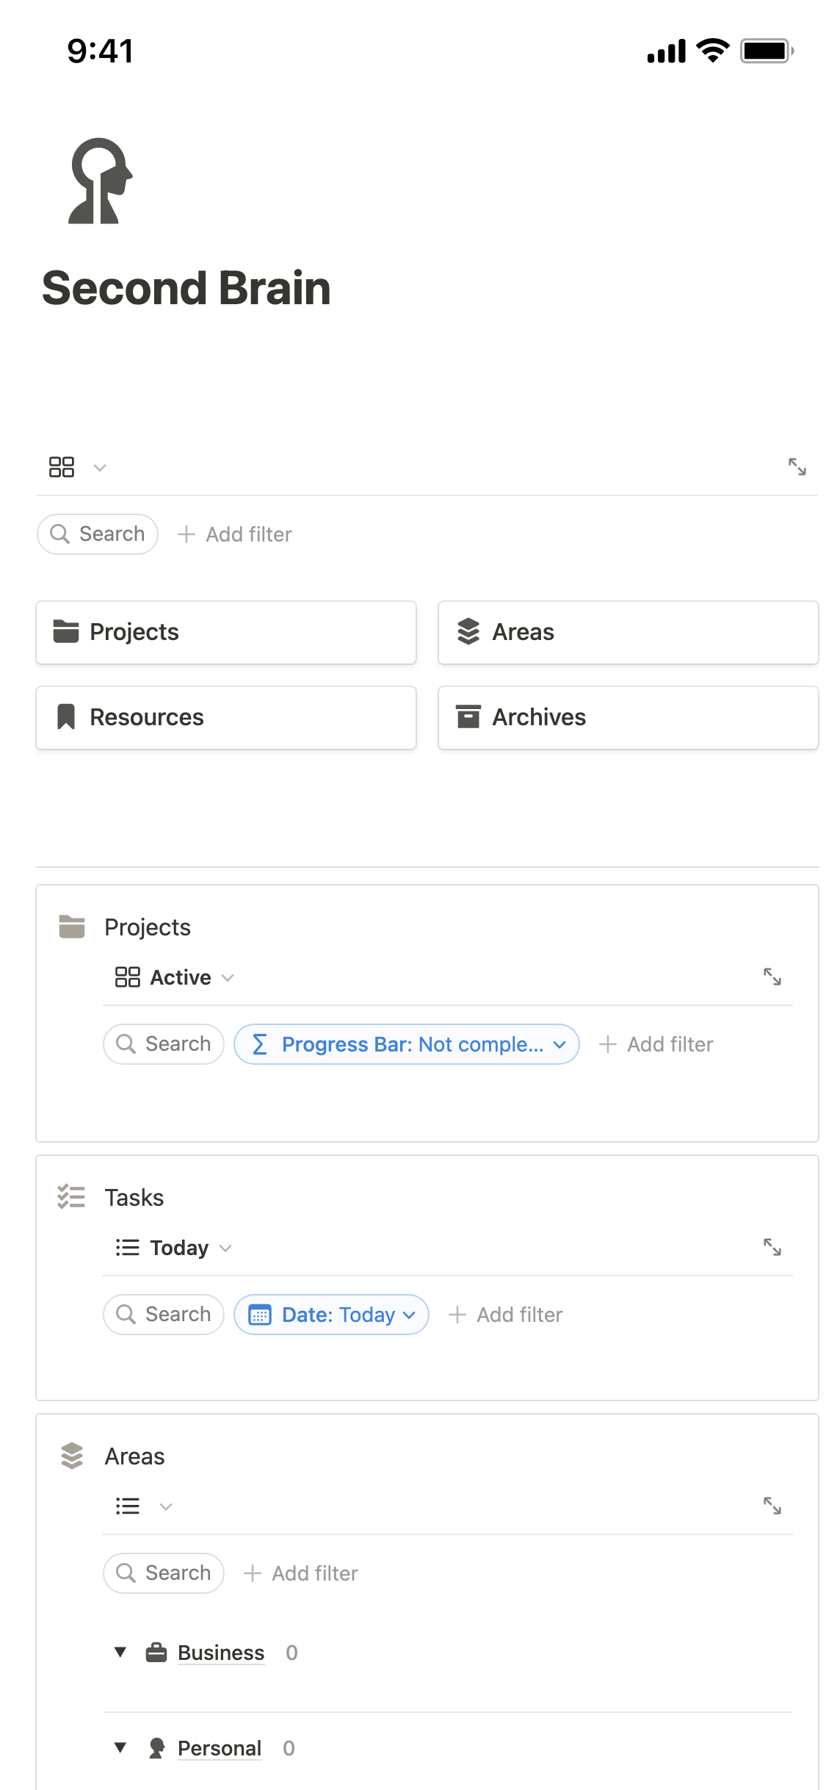Screen dimensions: 826x1790
Task: Collapse the Personal group toggle
Action: tap(120, 1748)
